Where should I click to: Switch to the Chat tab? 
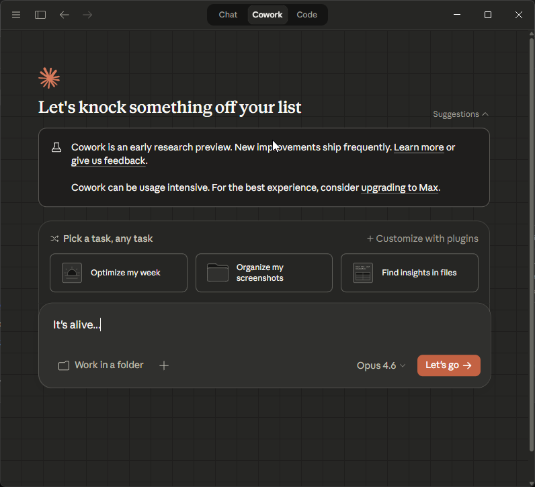coord(228,15)
